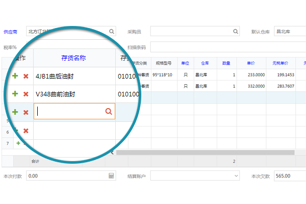The image size is (306, 204).
Task: Focus the 扫描条码 input field
Action: coord(228,47)
